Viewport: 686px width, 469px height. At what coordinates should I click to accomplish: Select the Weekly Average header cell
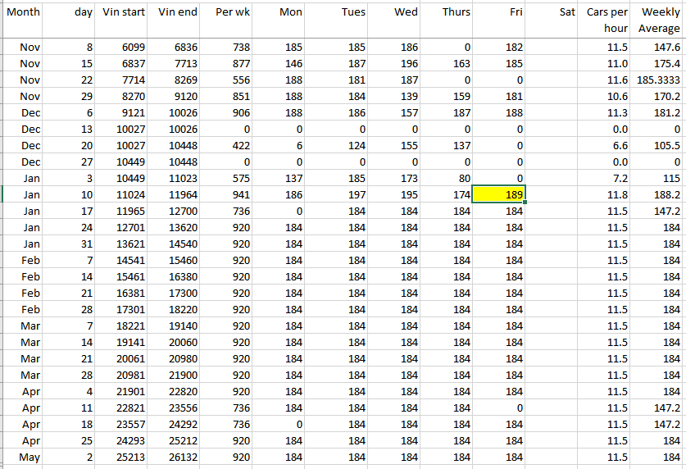(x=659, y=20)
